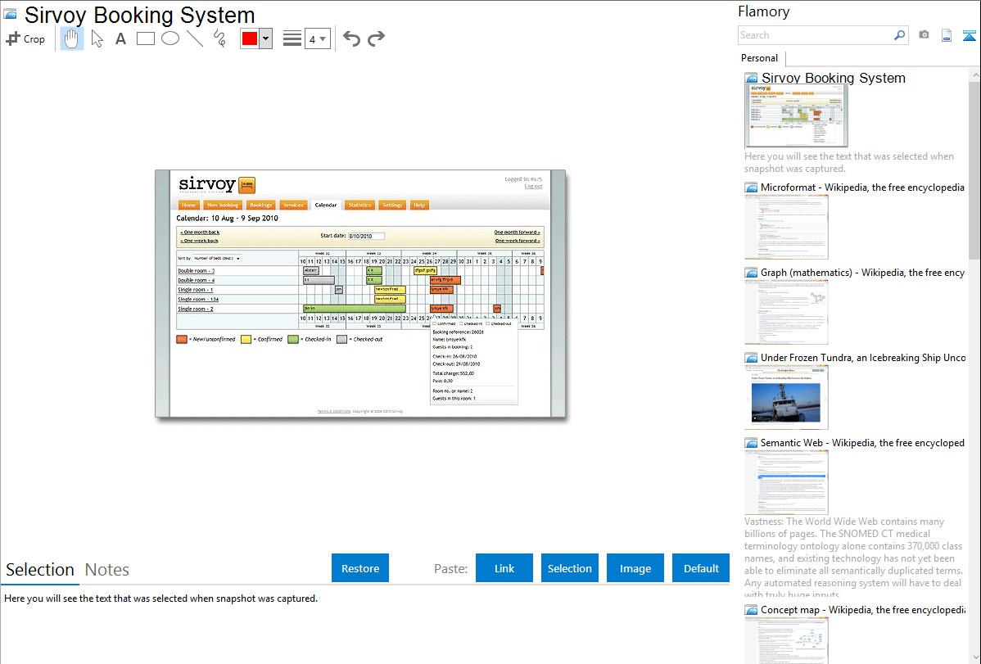This screenshot has width=981, height=664.
Task: Click the document page icon
Action: [x=947, y=35]
